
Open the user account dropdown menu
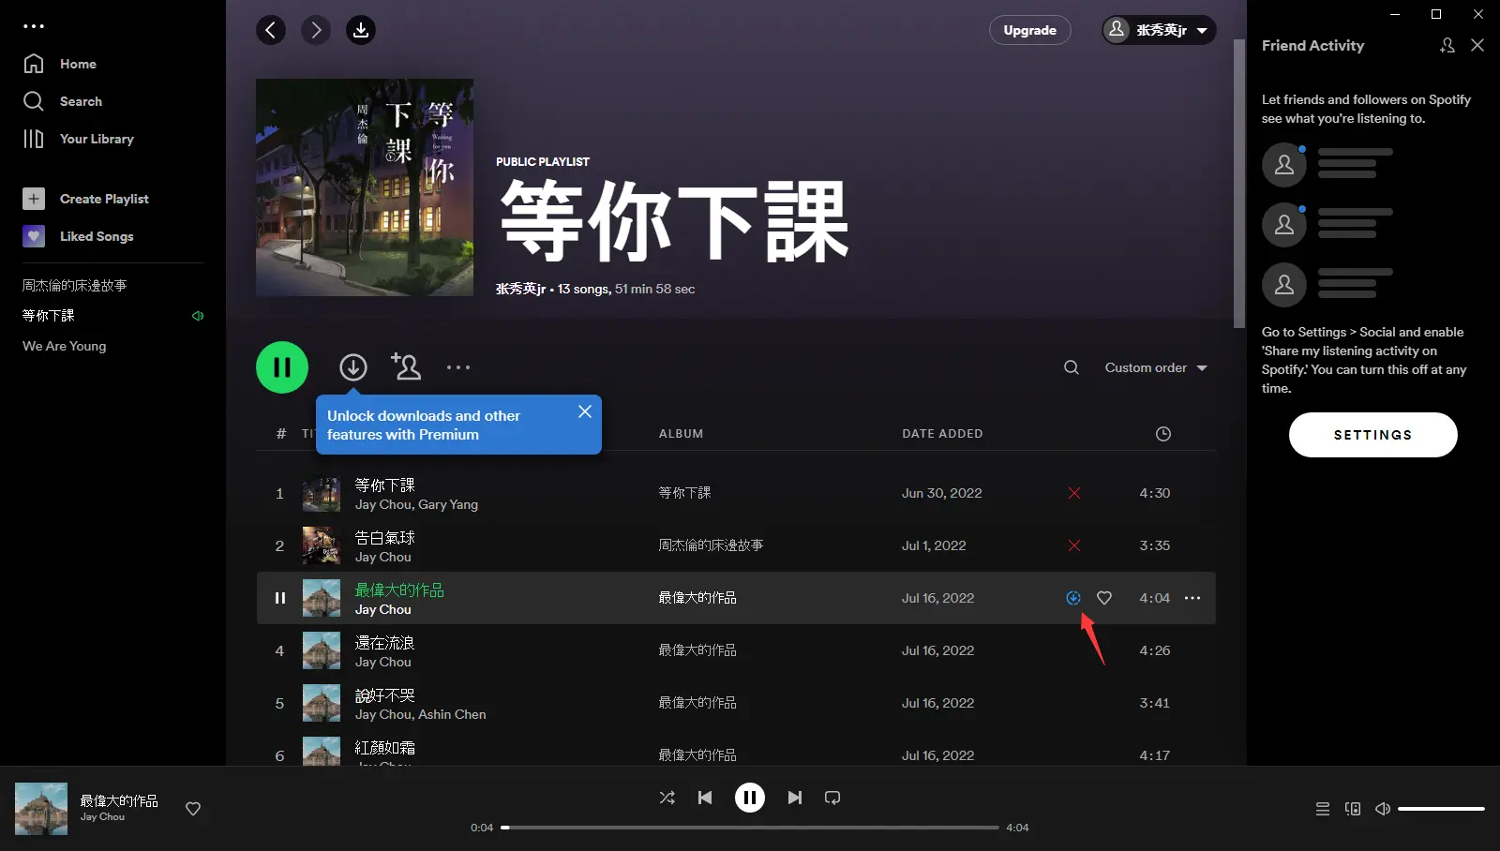[x=1159, y=30]
